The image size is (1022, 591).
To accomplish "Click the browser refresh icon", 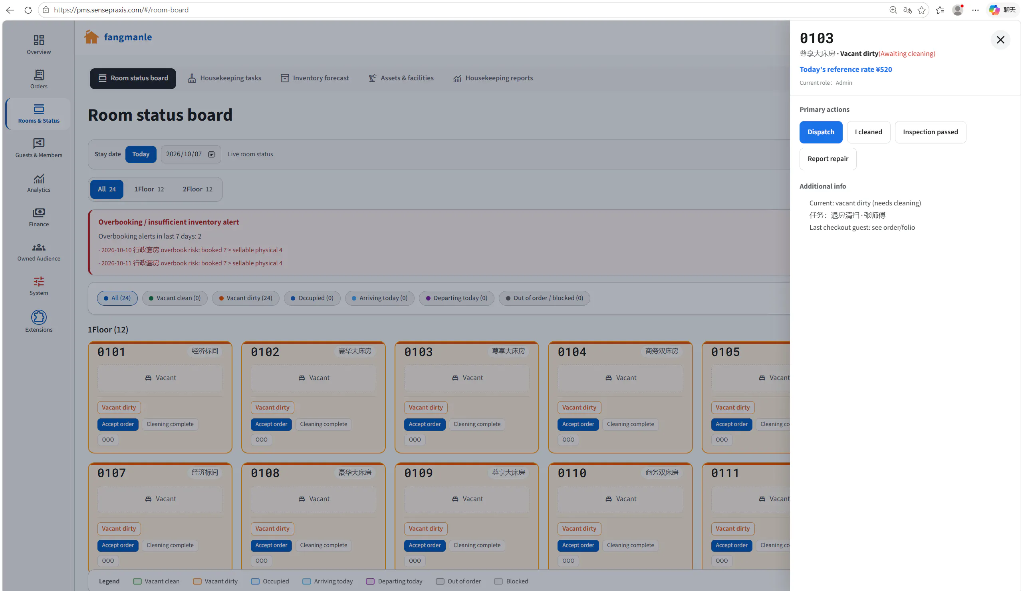I will 28,10.
